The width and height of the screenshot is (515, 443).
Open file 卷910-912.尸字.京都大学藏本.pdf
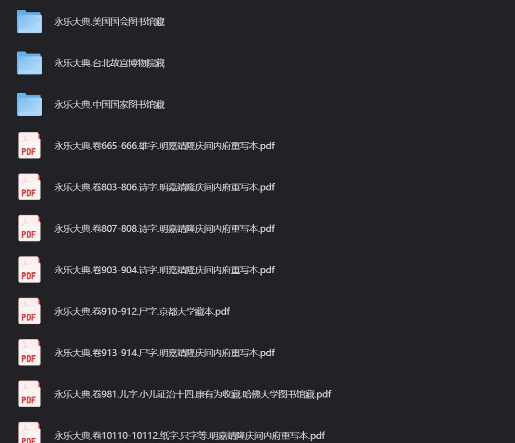point(142,311)
